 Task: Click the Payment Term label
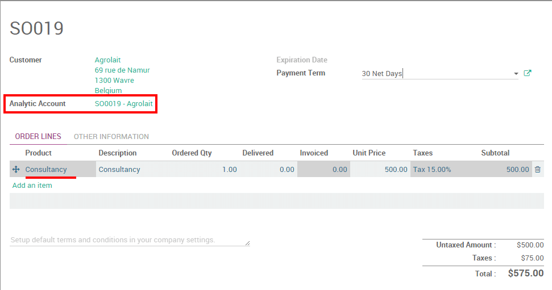tap(301, 73)
